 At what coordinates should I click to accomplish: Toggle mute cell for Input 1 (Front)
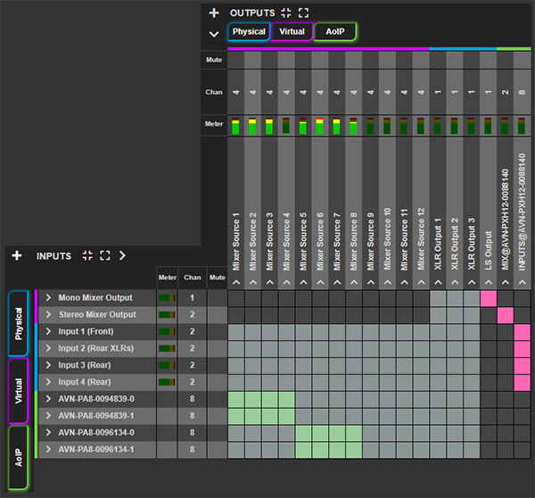[x=217, y=332]
